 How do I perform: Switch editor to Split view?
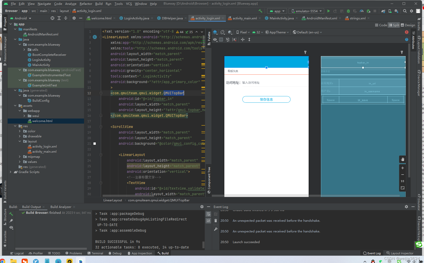tap(394, 25)
